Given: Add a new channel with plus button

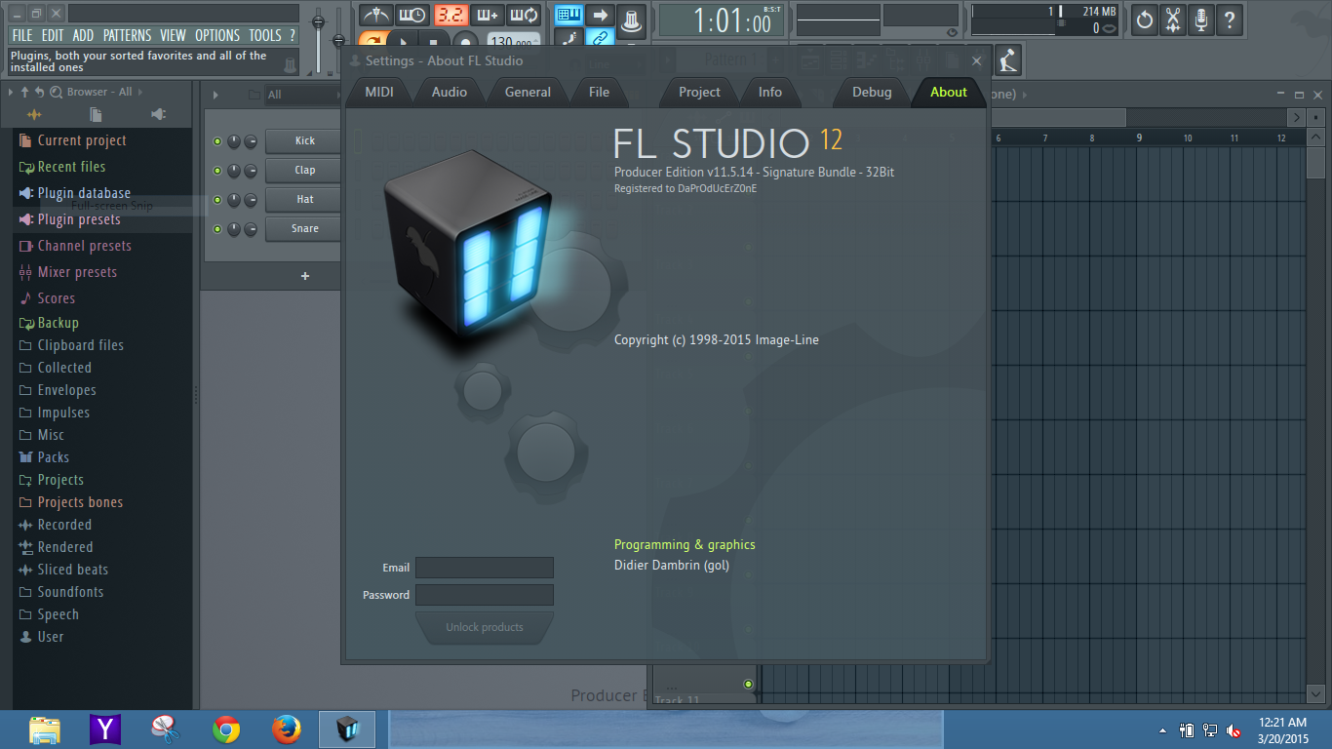Looking at the screenshot, I should click(x=305, y=276).
